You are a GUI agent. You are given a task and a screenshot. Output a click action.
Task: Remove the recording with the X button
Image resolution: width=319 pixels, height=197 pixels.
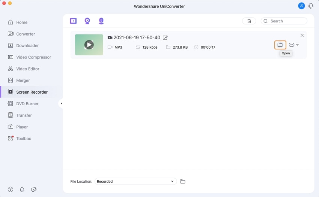click(x=302, y=36)
